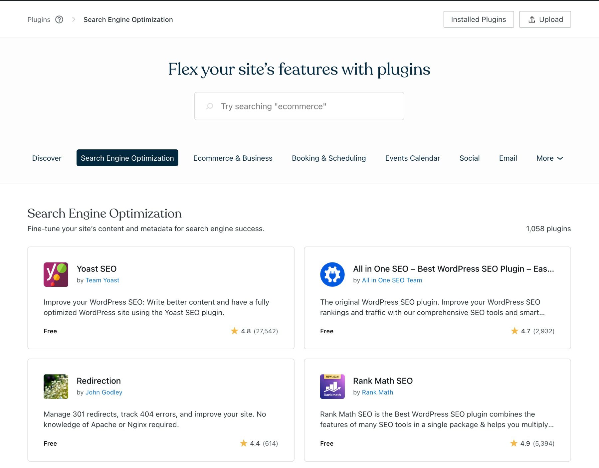Open the Ecommerce & Business category

tap(233, 158)
